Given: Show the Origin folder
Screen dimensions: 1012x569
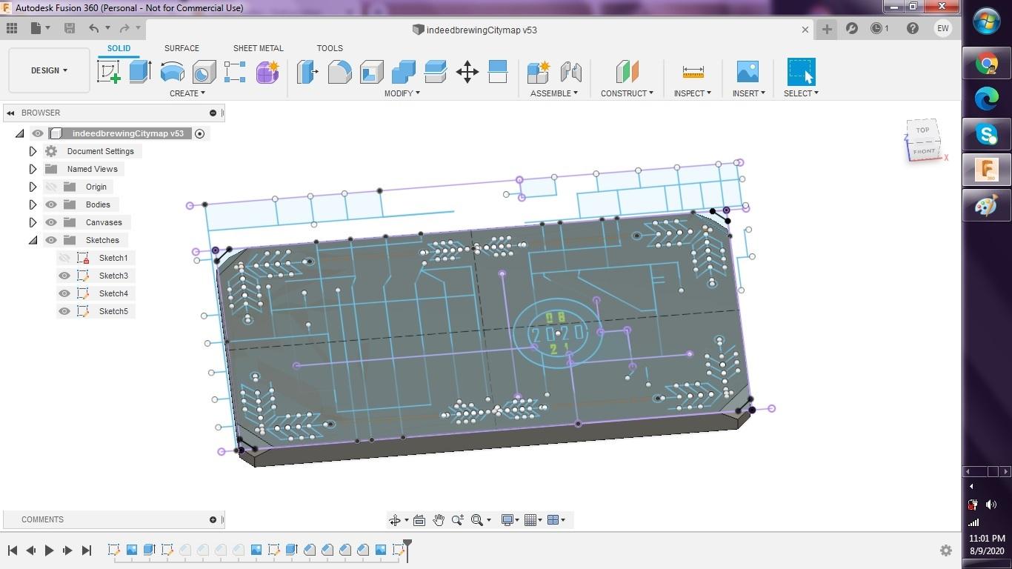Looking at the screenshot, I should [x=51, y=187].
